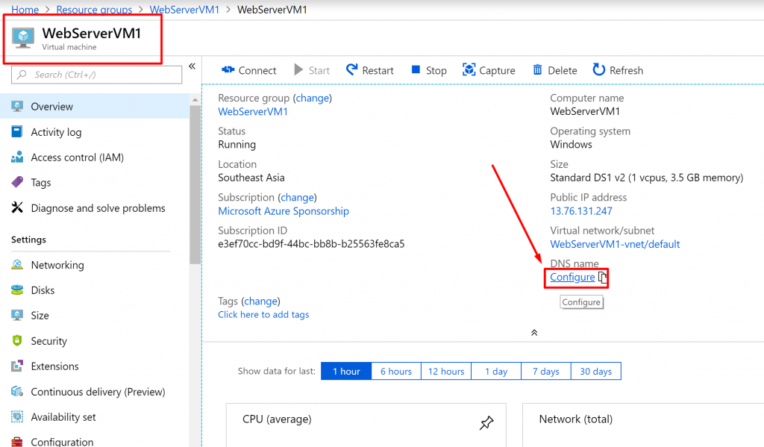Image resolution: width=764 pixels, height=447 pixels.
Task: Click the Configuration toolbox icon
Action: [x=17, y=442]
